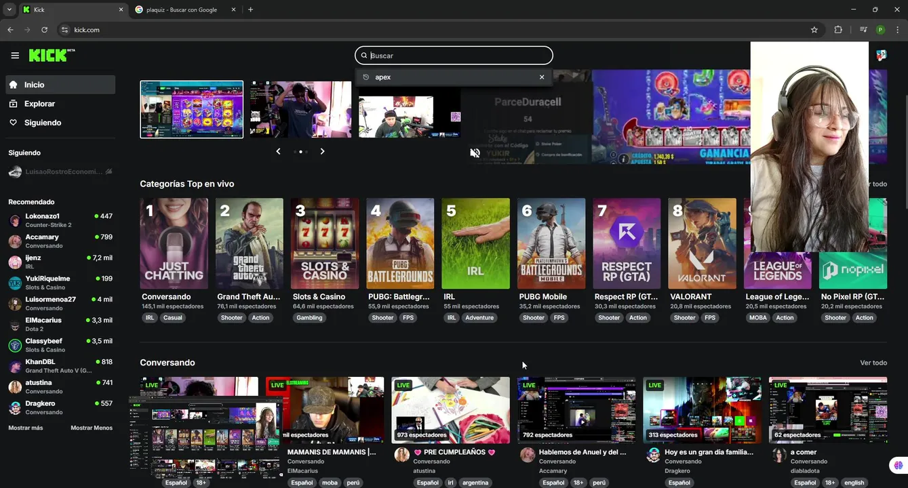Open Chrome profile avatar
The height and width of the screenshot is (488, 908).
pyautogui.click(x=880, y=30)
